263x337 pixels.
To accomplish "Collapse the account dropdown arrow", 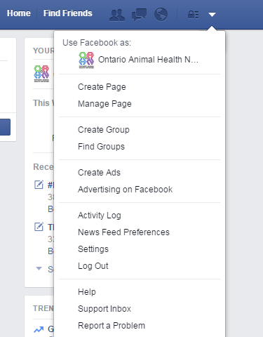I will point(212,15).
